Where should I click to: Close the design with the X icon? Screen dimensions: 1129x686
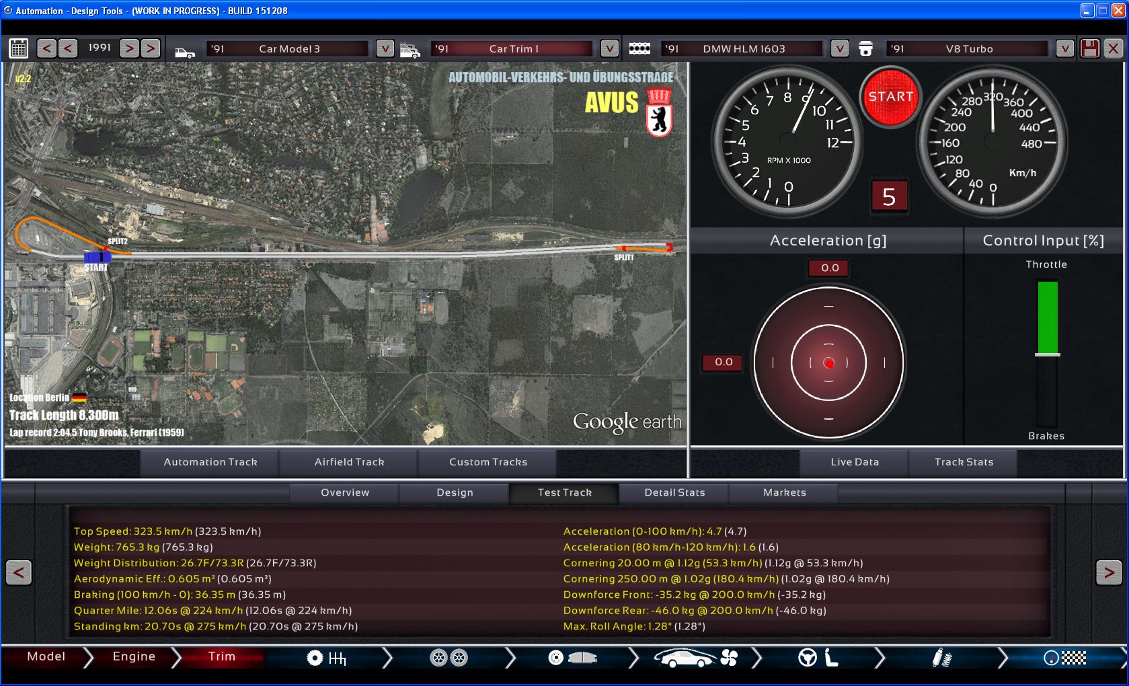tap(1114, 48)
